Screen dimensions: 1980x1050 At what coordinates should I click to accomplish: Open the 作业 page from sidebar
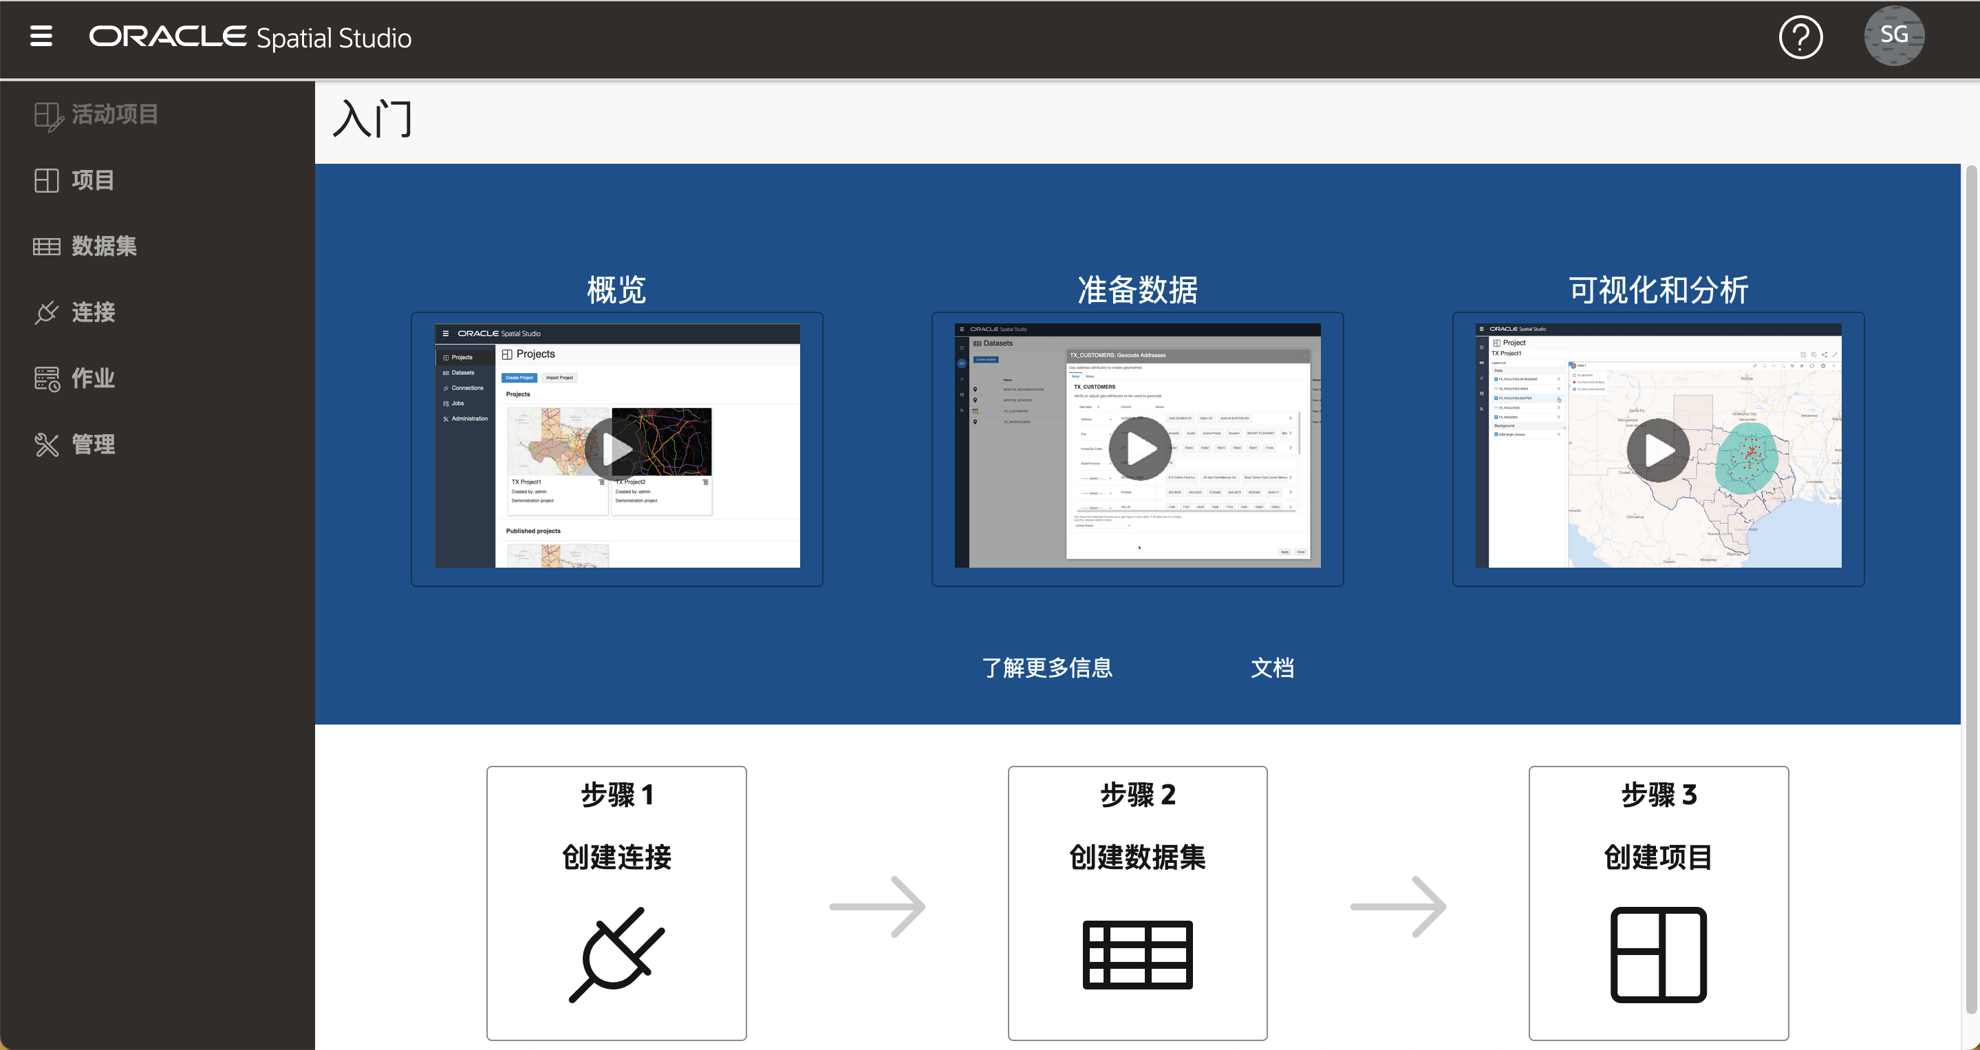92,378
